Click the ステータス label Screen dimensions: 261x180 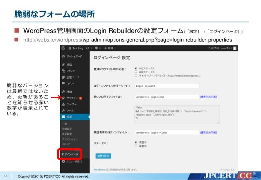pos(101,143)
